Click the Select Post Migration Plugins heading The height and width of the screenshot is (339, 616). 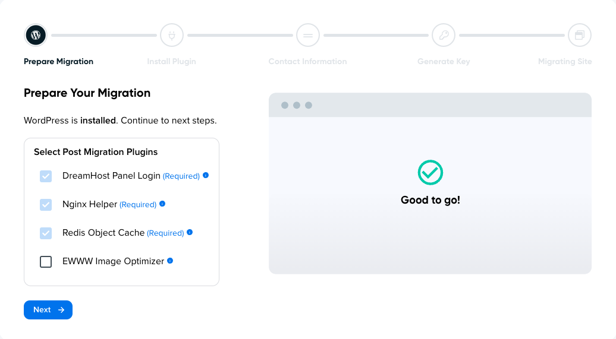click(96, 152)
